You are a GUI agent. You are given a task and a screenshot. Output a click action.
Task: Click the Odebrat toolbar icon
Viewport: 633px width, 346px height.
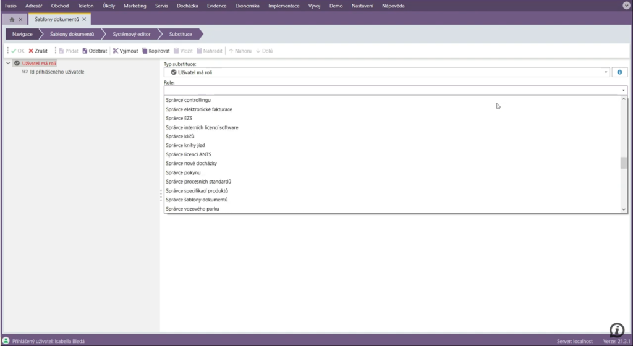coord(85,51)
